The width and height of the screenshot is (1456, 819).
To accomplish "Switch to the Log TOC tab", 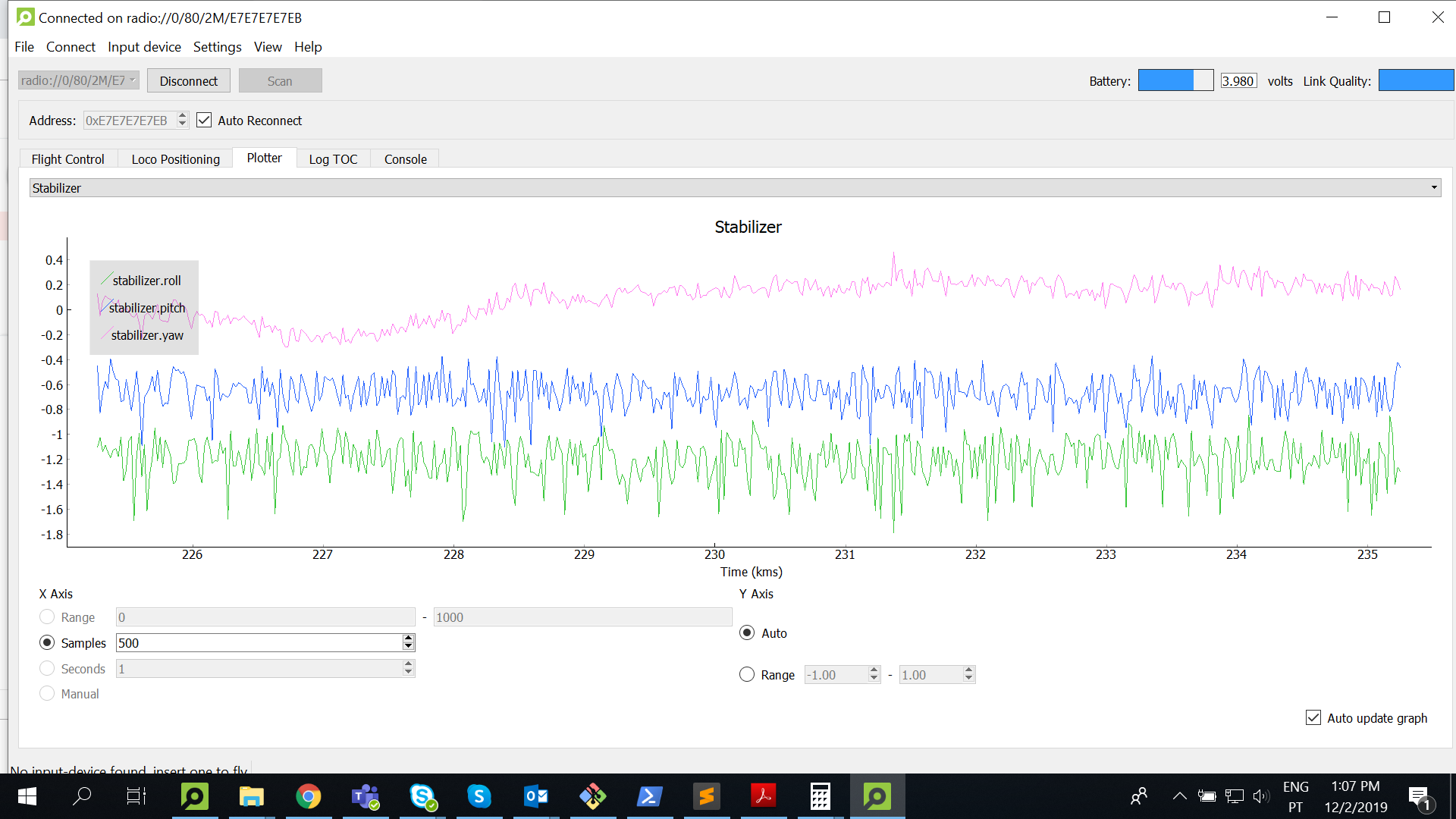I will tap(333, 159).
